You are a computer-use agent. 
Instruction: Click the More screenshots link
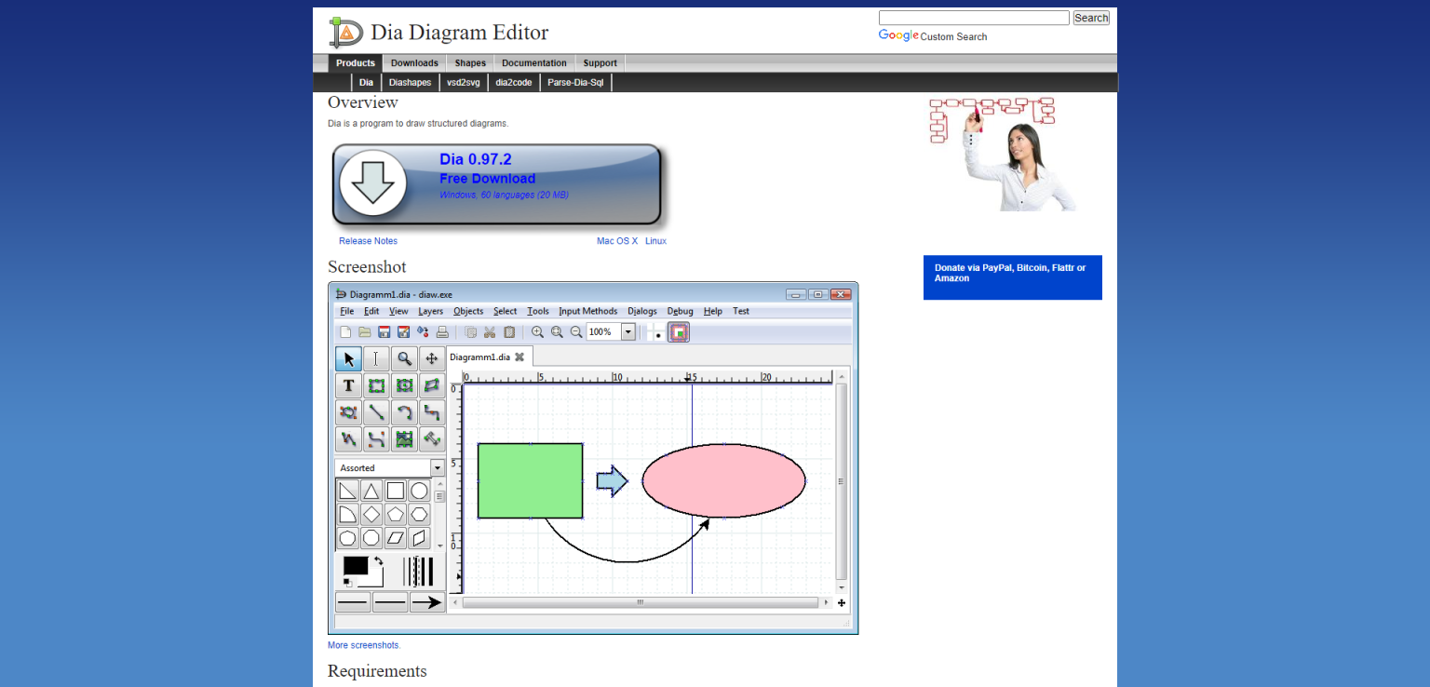[363, 644]
